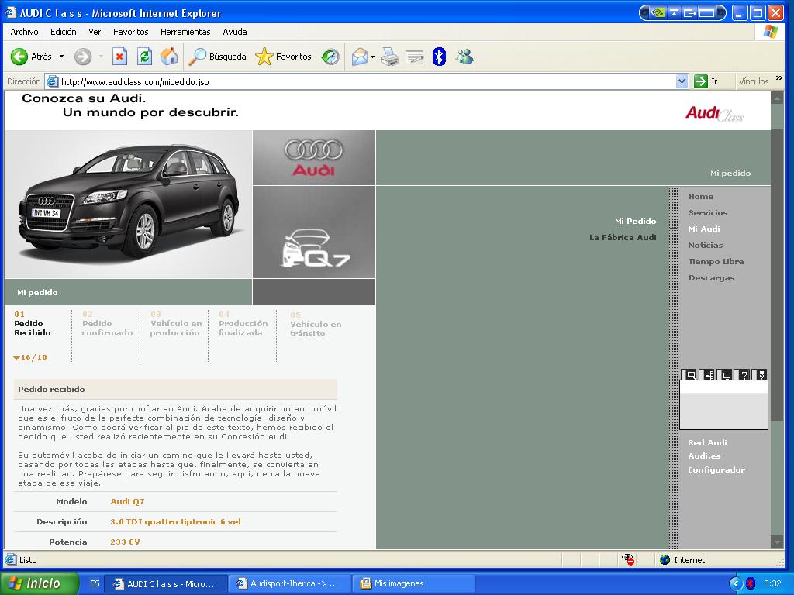The image size is (794, 595).
Task: Open the Tiempo Libre navigation link
Action: coord(716,261)
